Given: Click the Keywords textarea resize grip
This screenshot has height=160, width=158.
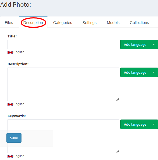Looking at the screenshot, I should point(118,151).
